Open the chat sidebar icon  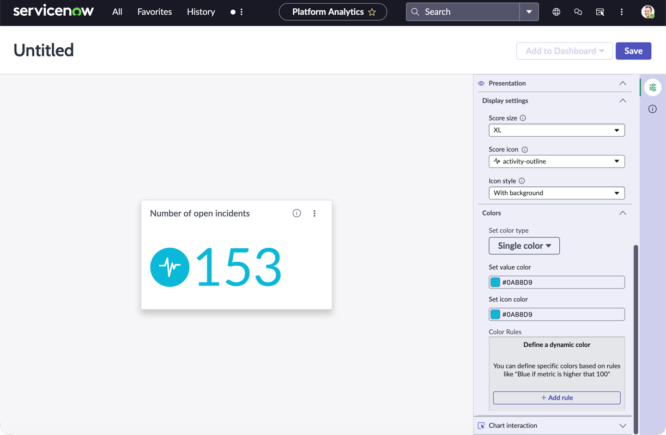tap(578, 11)
